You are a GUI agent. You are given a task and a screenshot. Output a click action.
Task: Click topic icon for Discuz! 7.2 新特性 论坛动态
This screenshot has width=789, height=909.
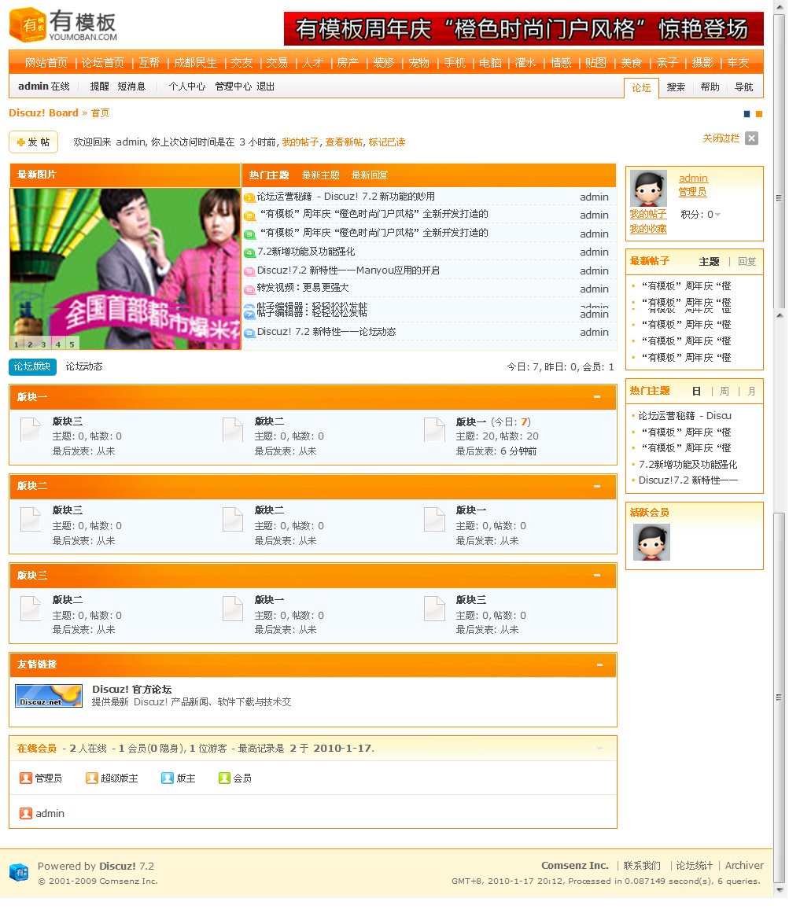coord(249,333)
